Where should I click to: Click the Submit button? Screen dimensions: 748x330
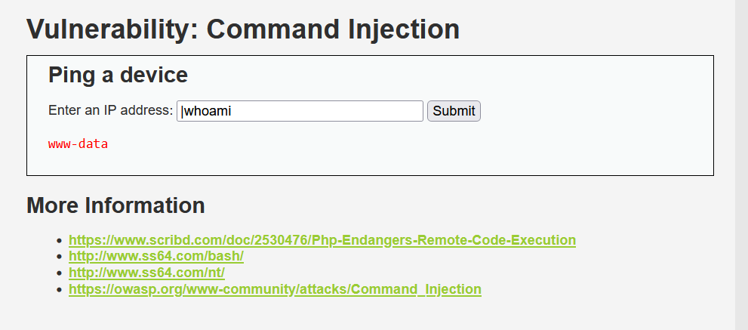point(454,111)
